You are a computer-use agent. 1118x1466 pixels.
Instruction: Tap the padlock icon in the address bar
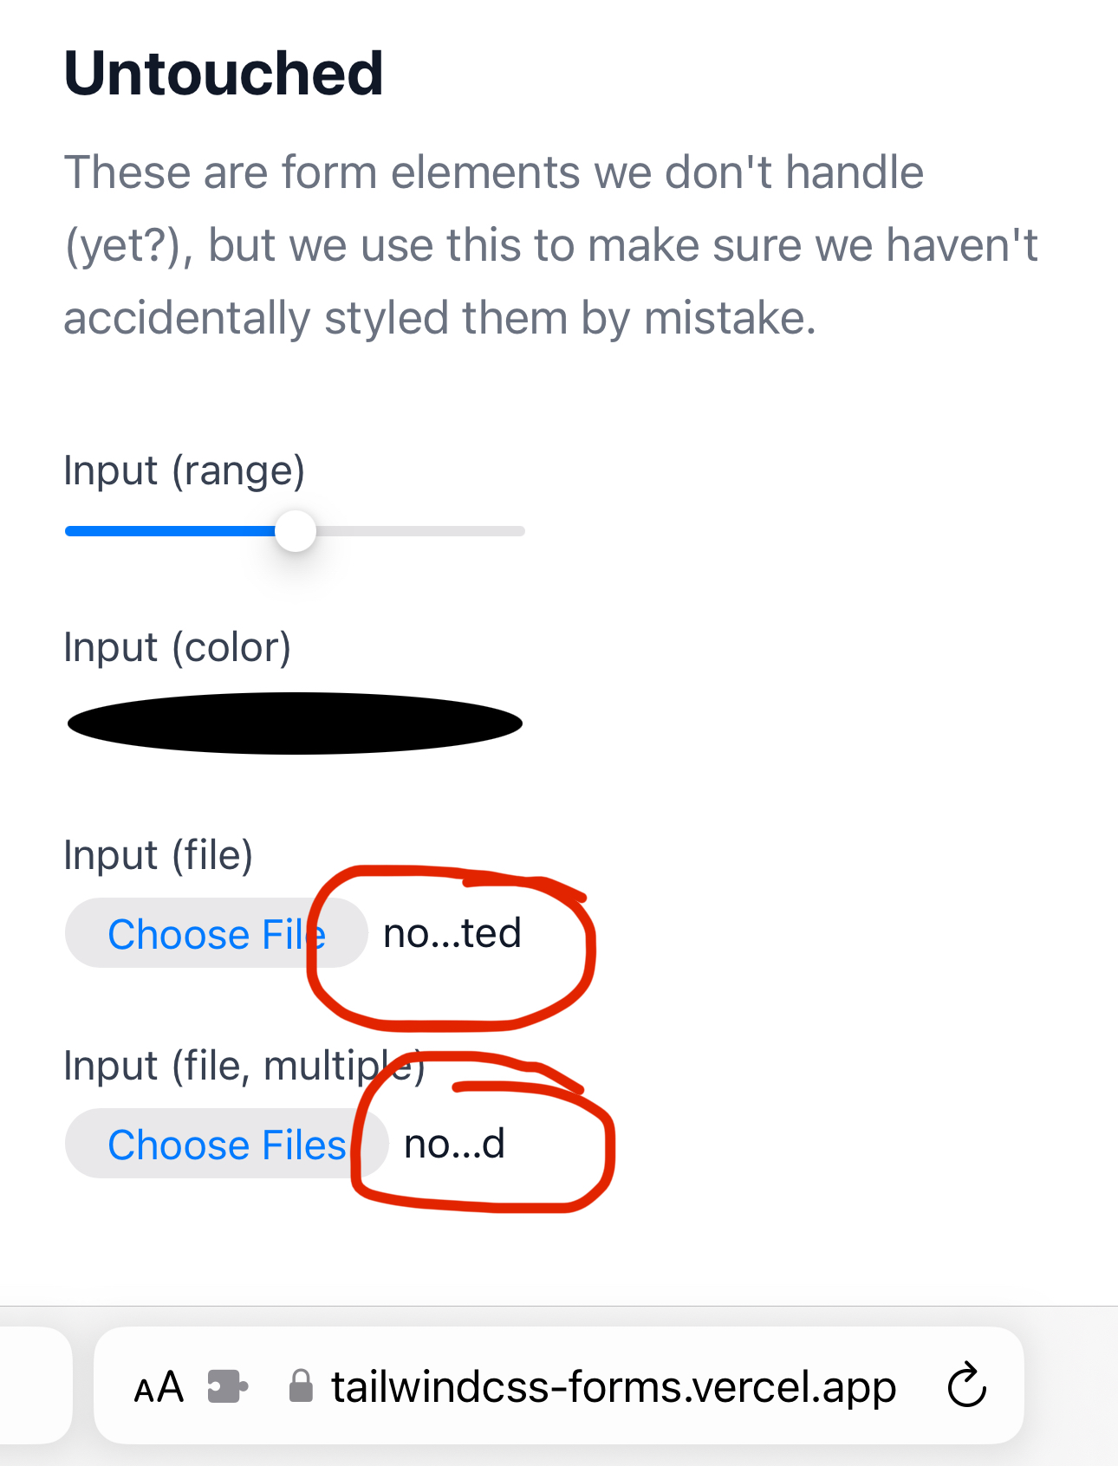pos(301,1384)
